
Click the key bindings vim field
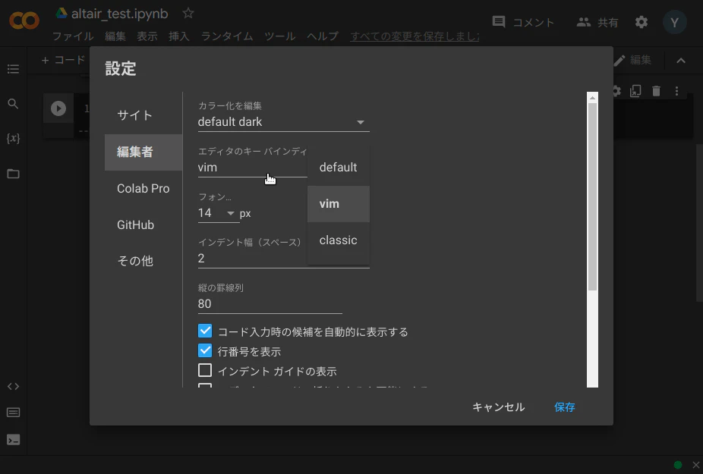point(252,168)
